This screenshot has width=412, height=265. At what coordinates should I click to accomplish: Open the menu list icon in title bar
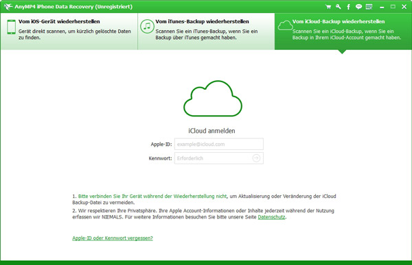pos(369,7)
